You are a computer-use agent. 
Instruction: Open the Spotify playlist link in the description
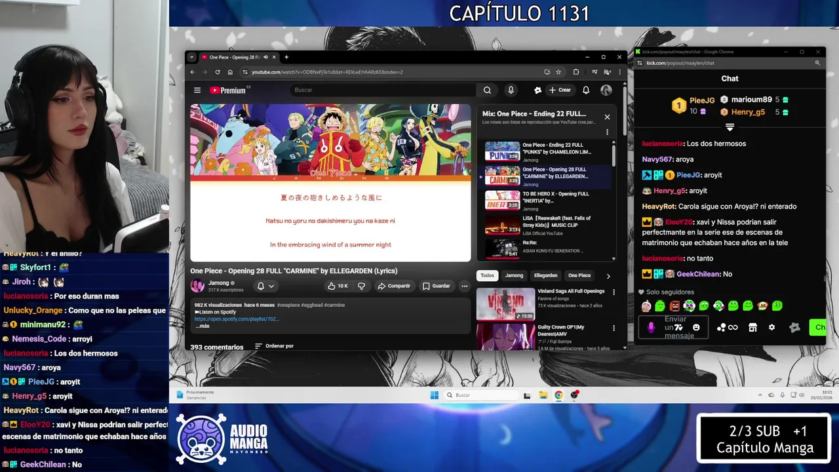click(237, 319)
